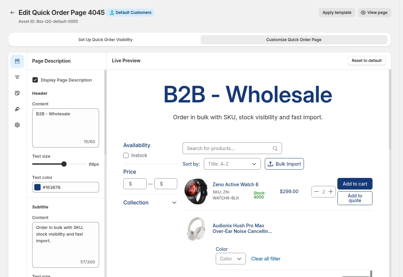This screenshot has width=403, height=277.
Task: Click the View page button
Action: pyautogui.click(x=374, y=13)
